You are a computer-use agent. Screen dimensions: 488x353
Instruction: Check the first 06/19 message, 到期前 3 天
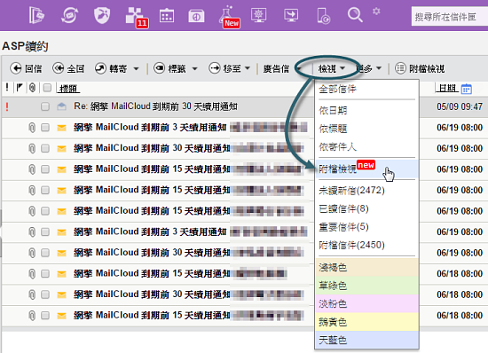[45, 127]
